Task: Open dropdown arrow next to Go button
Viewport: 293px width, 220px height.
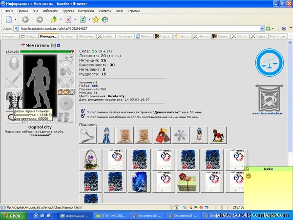Action: [x=272, y=29]
